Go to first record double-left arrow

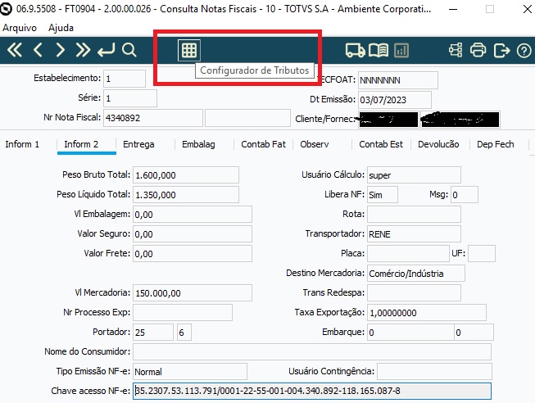(15, 50)
